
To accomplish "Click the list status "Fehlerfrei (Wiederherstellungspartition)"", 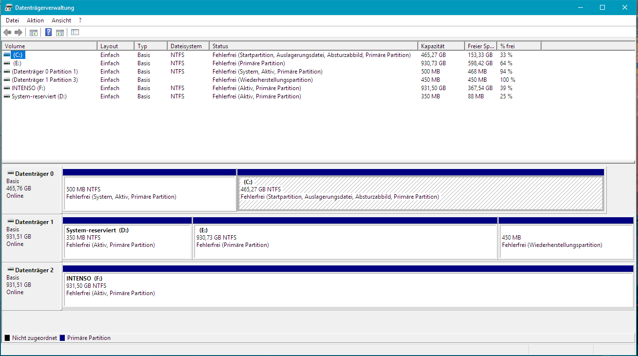I will tap(263, 80).
